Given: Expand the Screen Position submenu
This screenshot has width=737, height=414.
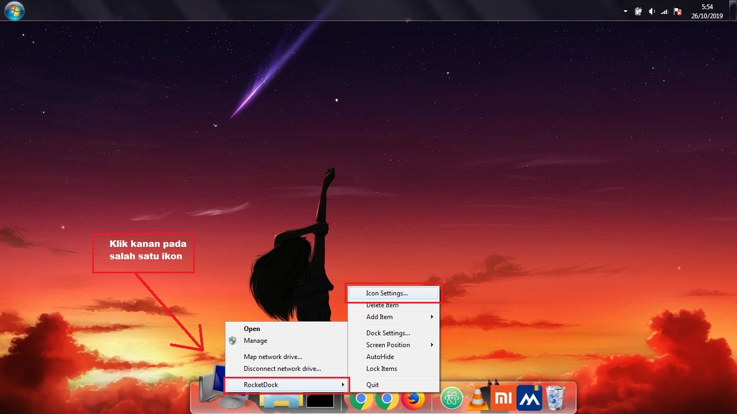Looking at the screenshot, I should (x=393, y=345).
